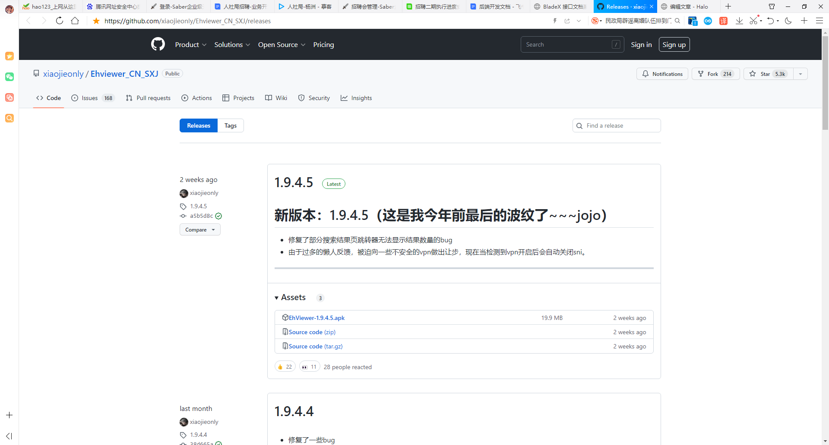Expand the Product menu

pos(191,45)
